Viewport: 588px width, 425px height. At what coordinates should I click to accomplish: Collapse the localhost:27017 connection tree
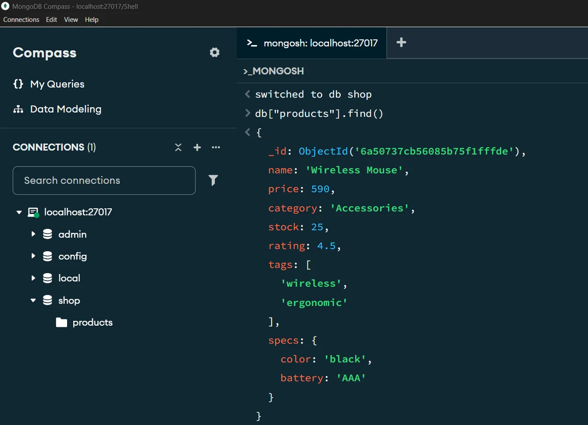(x=19, y=212)
